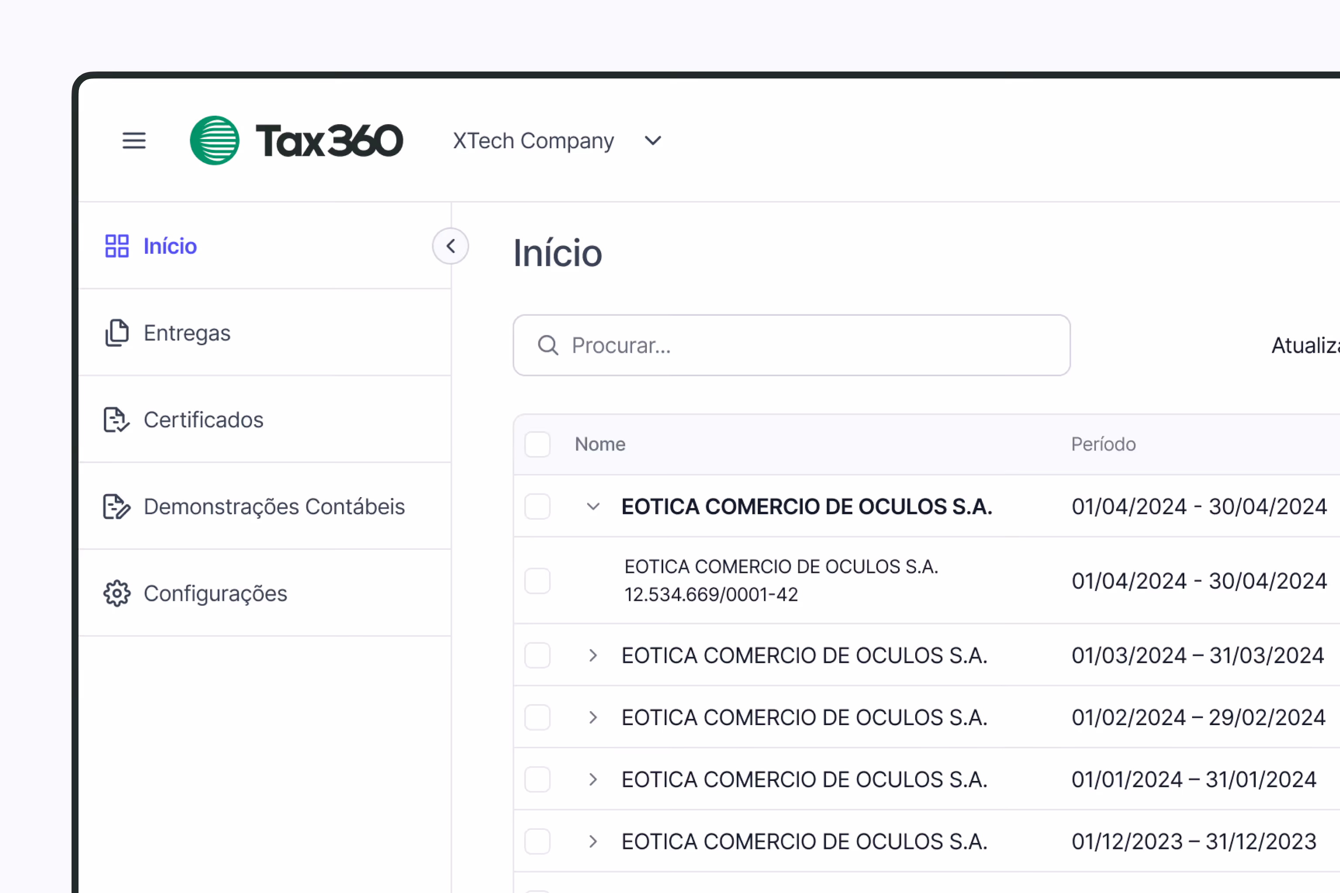Click the EOTICA COMERCIO DE OCULOS S.A. name link

[806, 506]
